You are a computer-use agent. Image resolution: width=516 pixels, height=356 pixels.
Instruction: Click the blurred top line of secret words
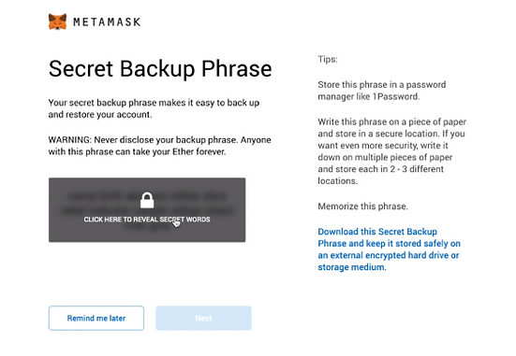(147, 196)
